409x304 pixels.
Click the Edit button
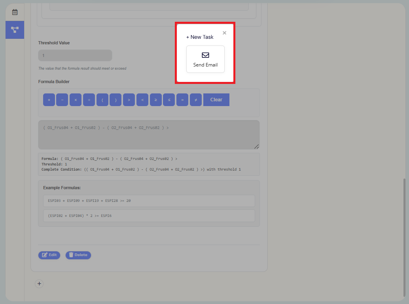pos(49,255)
